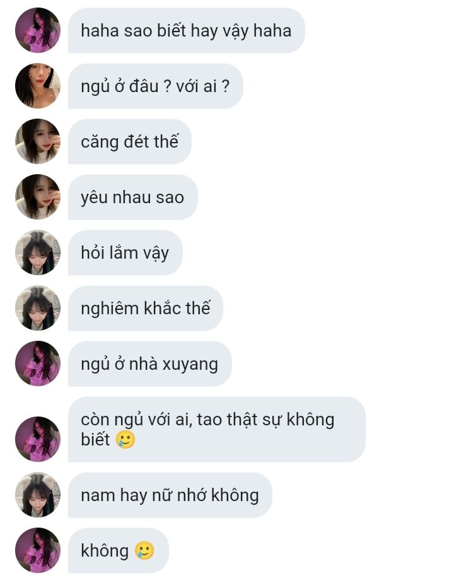Select the "yêu nhau sao" message bubble
Image resolution: width=454 pixels, height=580 pixels.
pyautogui.click(x=132, y=197)
